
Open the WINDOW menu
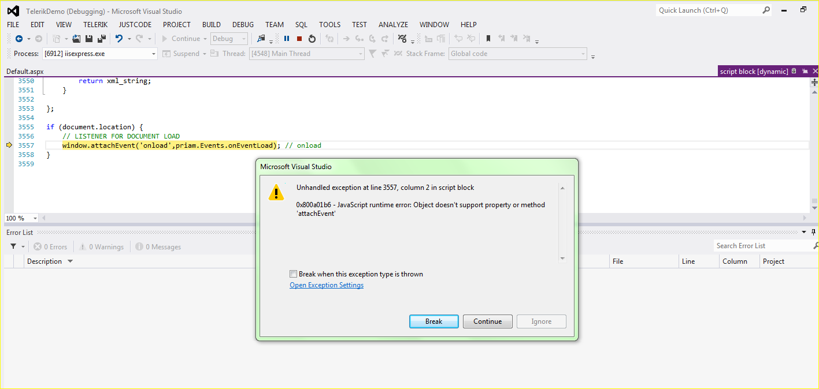[x=434, y=25]
